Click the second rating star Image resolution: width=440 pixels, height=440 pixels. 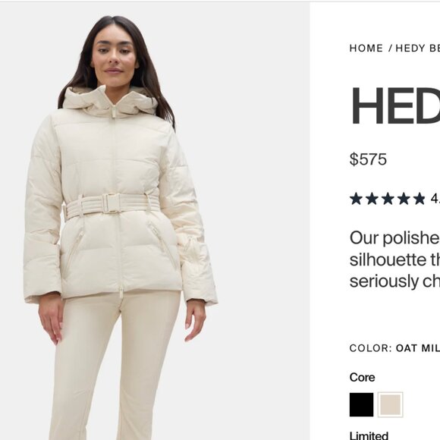pos(372,199)
